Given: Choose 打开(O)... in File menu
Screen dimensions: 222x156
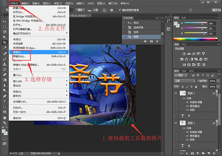Looking at the screenshot, I should 39,12.
